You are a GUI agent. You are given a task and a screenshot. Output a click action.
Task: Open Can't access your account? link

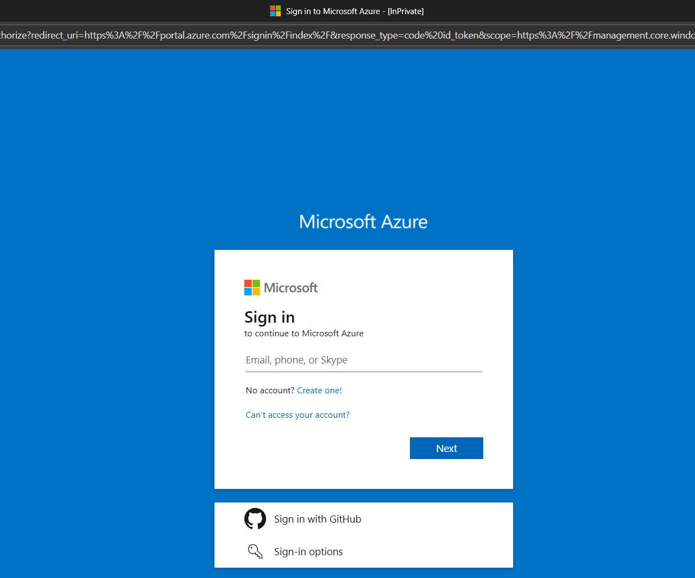(x=298, y=415)
